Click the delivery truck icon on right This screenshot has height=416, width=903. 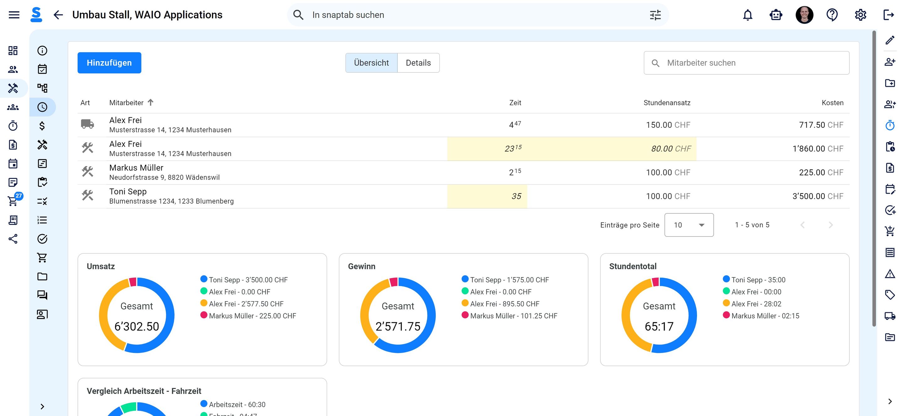coord(890,316)
